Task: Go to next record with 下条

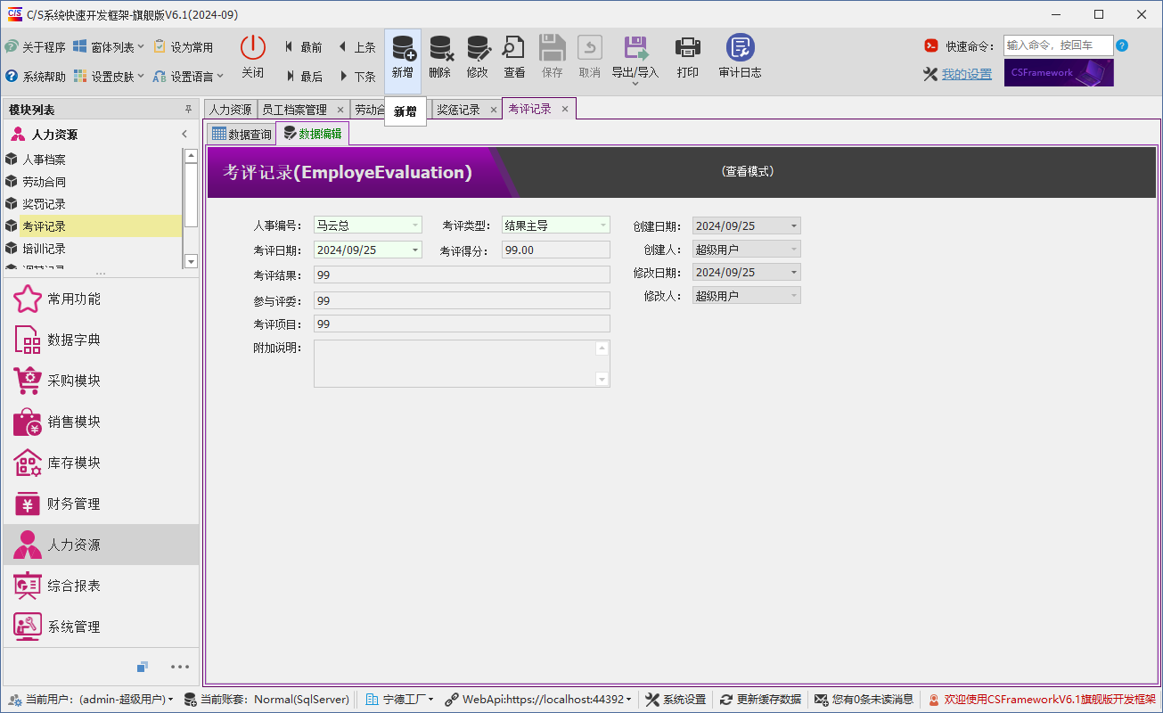Action: click(356, 77)
